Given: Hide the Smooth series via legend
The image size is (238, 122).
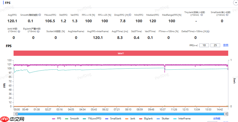Looking at the screenshot, I should 72,118.
